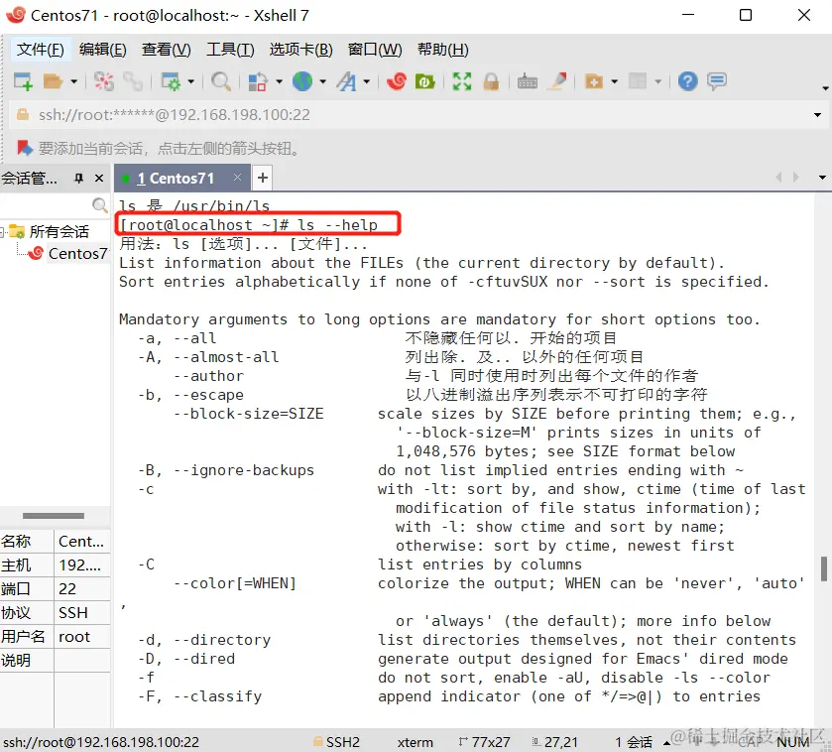Viewport: 832px width, 752px height.
Task: Click the chat bubble feedback icon
Action: [x=717, y=81]
